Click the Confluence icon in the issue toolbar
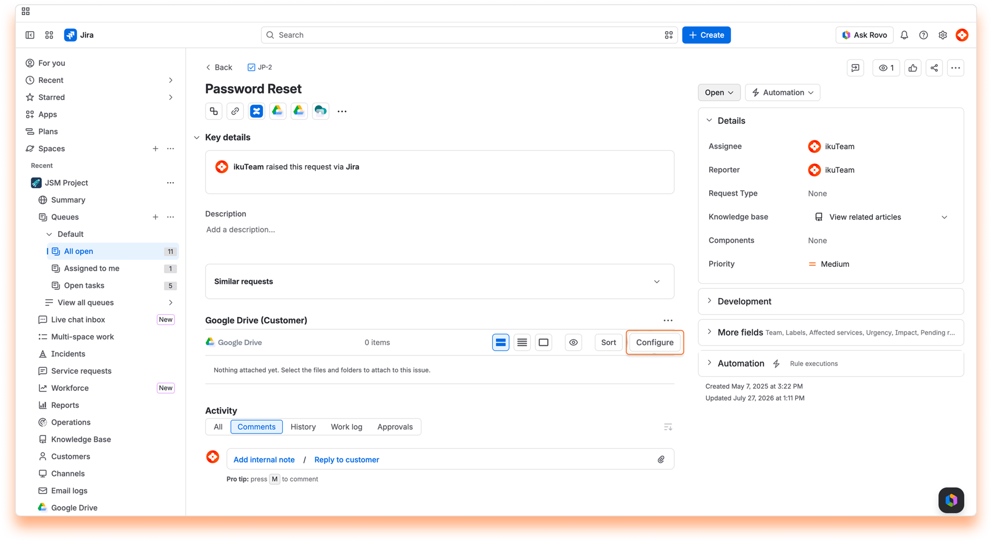The width and height of the screenshot is (992, 542). (x=257, y=111)
